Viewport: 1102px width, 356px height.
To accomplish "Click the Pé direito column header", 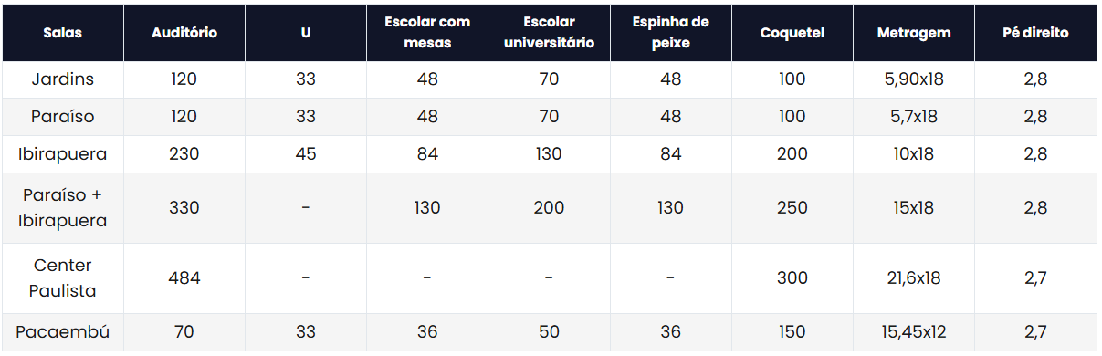I will 1035,33.
